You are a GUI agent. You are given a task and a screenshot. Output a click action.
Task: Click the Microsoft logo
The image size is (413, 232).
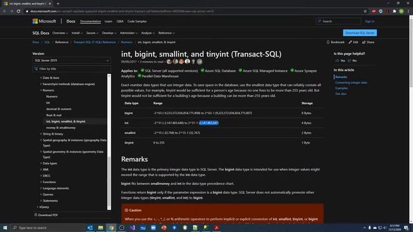[x=44, y=21]
